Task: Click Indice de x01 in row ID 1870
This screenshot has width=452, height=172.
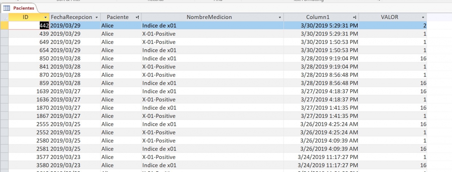Action: [x=159, y=108]
